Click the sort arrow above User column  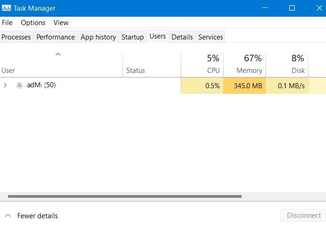click(x=58, y=54)
